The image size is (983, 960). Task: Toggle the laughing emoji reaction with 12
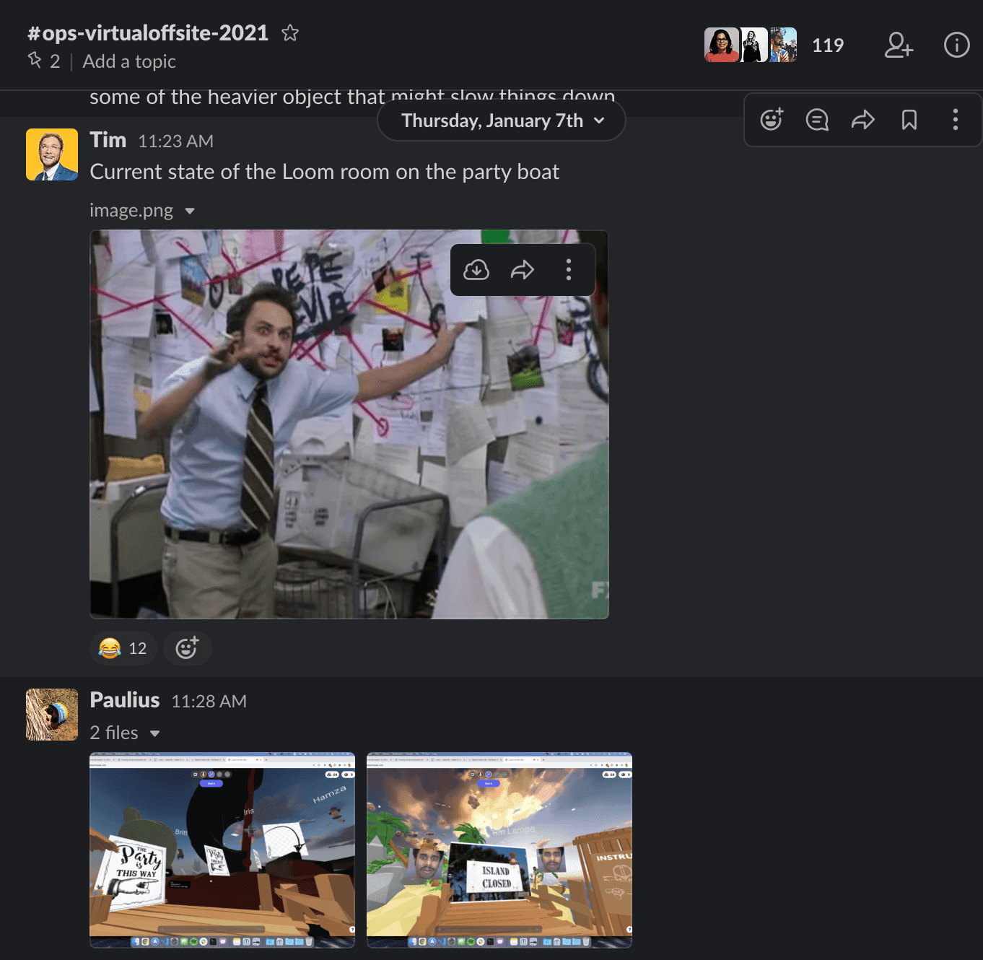[x=123, y=648]
